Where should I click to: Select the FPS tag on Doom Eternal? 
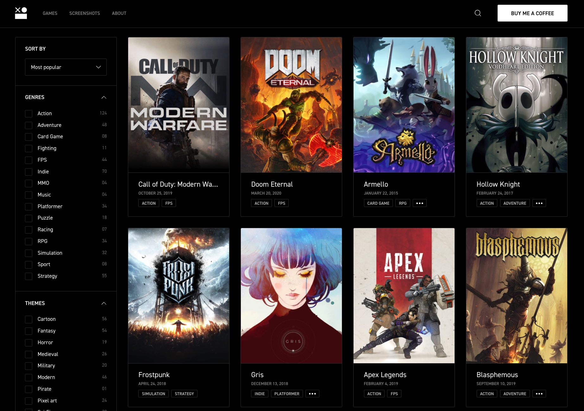[x=281, y=203]
